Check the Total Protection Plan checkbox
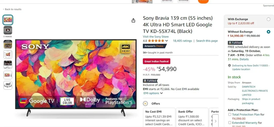Image resolution: width=274 pixels, height=127 pixels. point(230,114)
